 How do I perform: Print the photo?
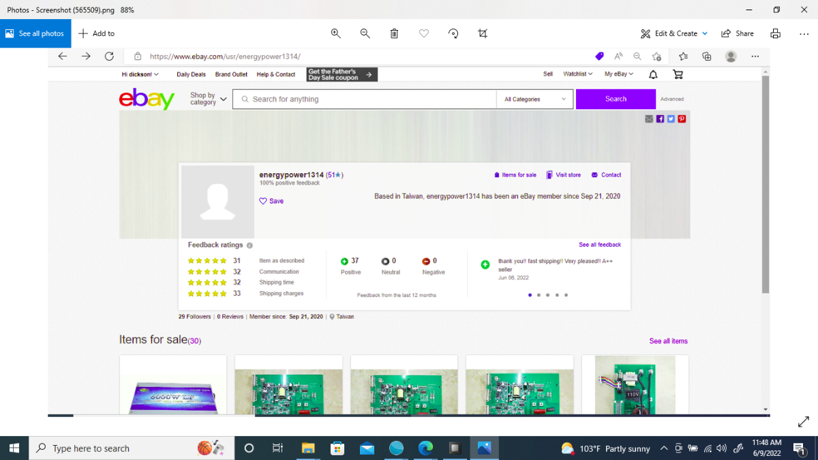775,33
